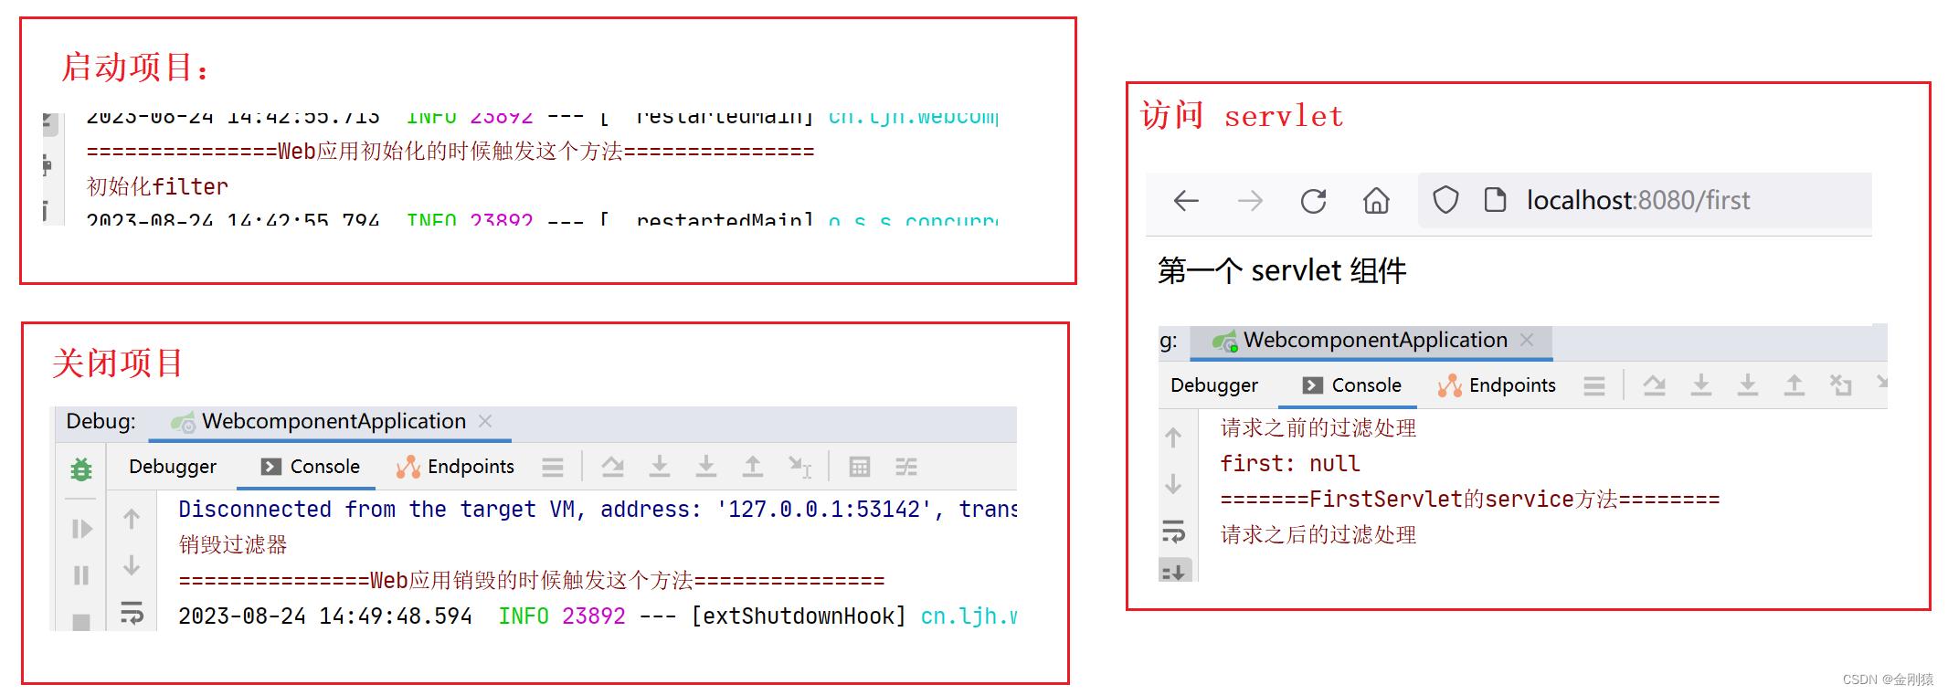
Task: Open layout settings icon in servlet-access debug toolbar
Action: click(x=1594, y=386)
